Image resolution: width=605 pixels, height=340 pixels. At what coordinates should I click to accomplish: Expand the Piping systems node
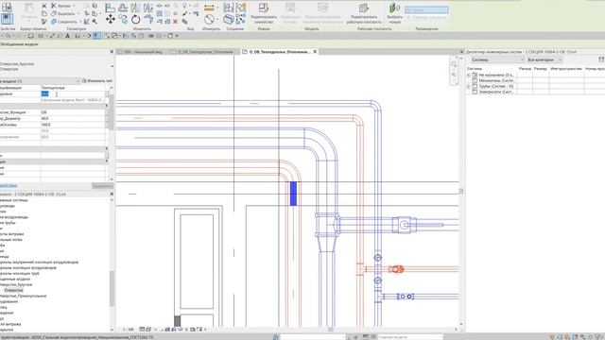click(x=469, y=86)
